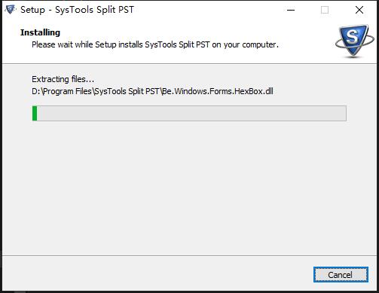Click the 'SysTools Split PST' folder name in path
The image size is (379, 293).
point(127,91)
